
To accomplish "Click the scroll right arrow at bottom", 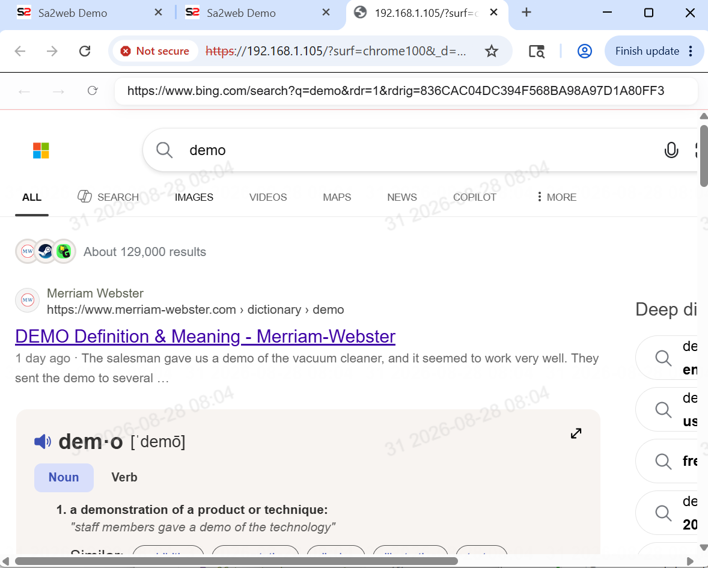I will 690,561.
